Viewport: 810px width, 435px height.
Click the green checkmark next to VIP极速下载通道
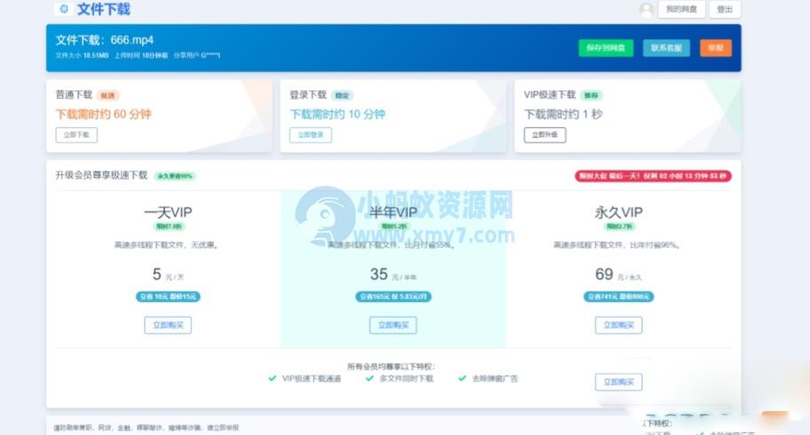(x=272, y=378)
